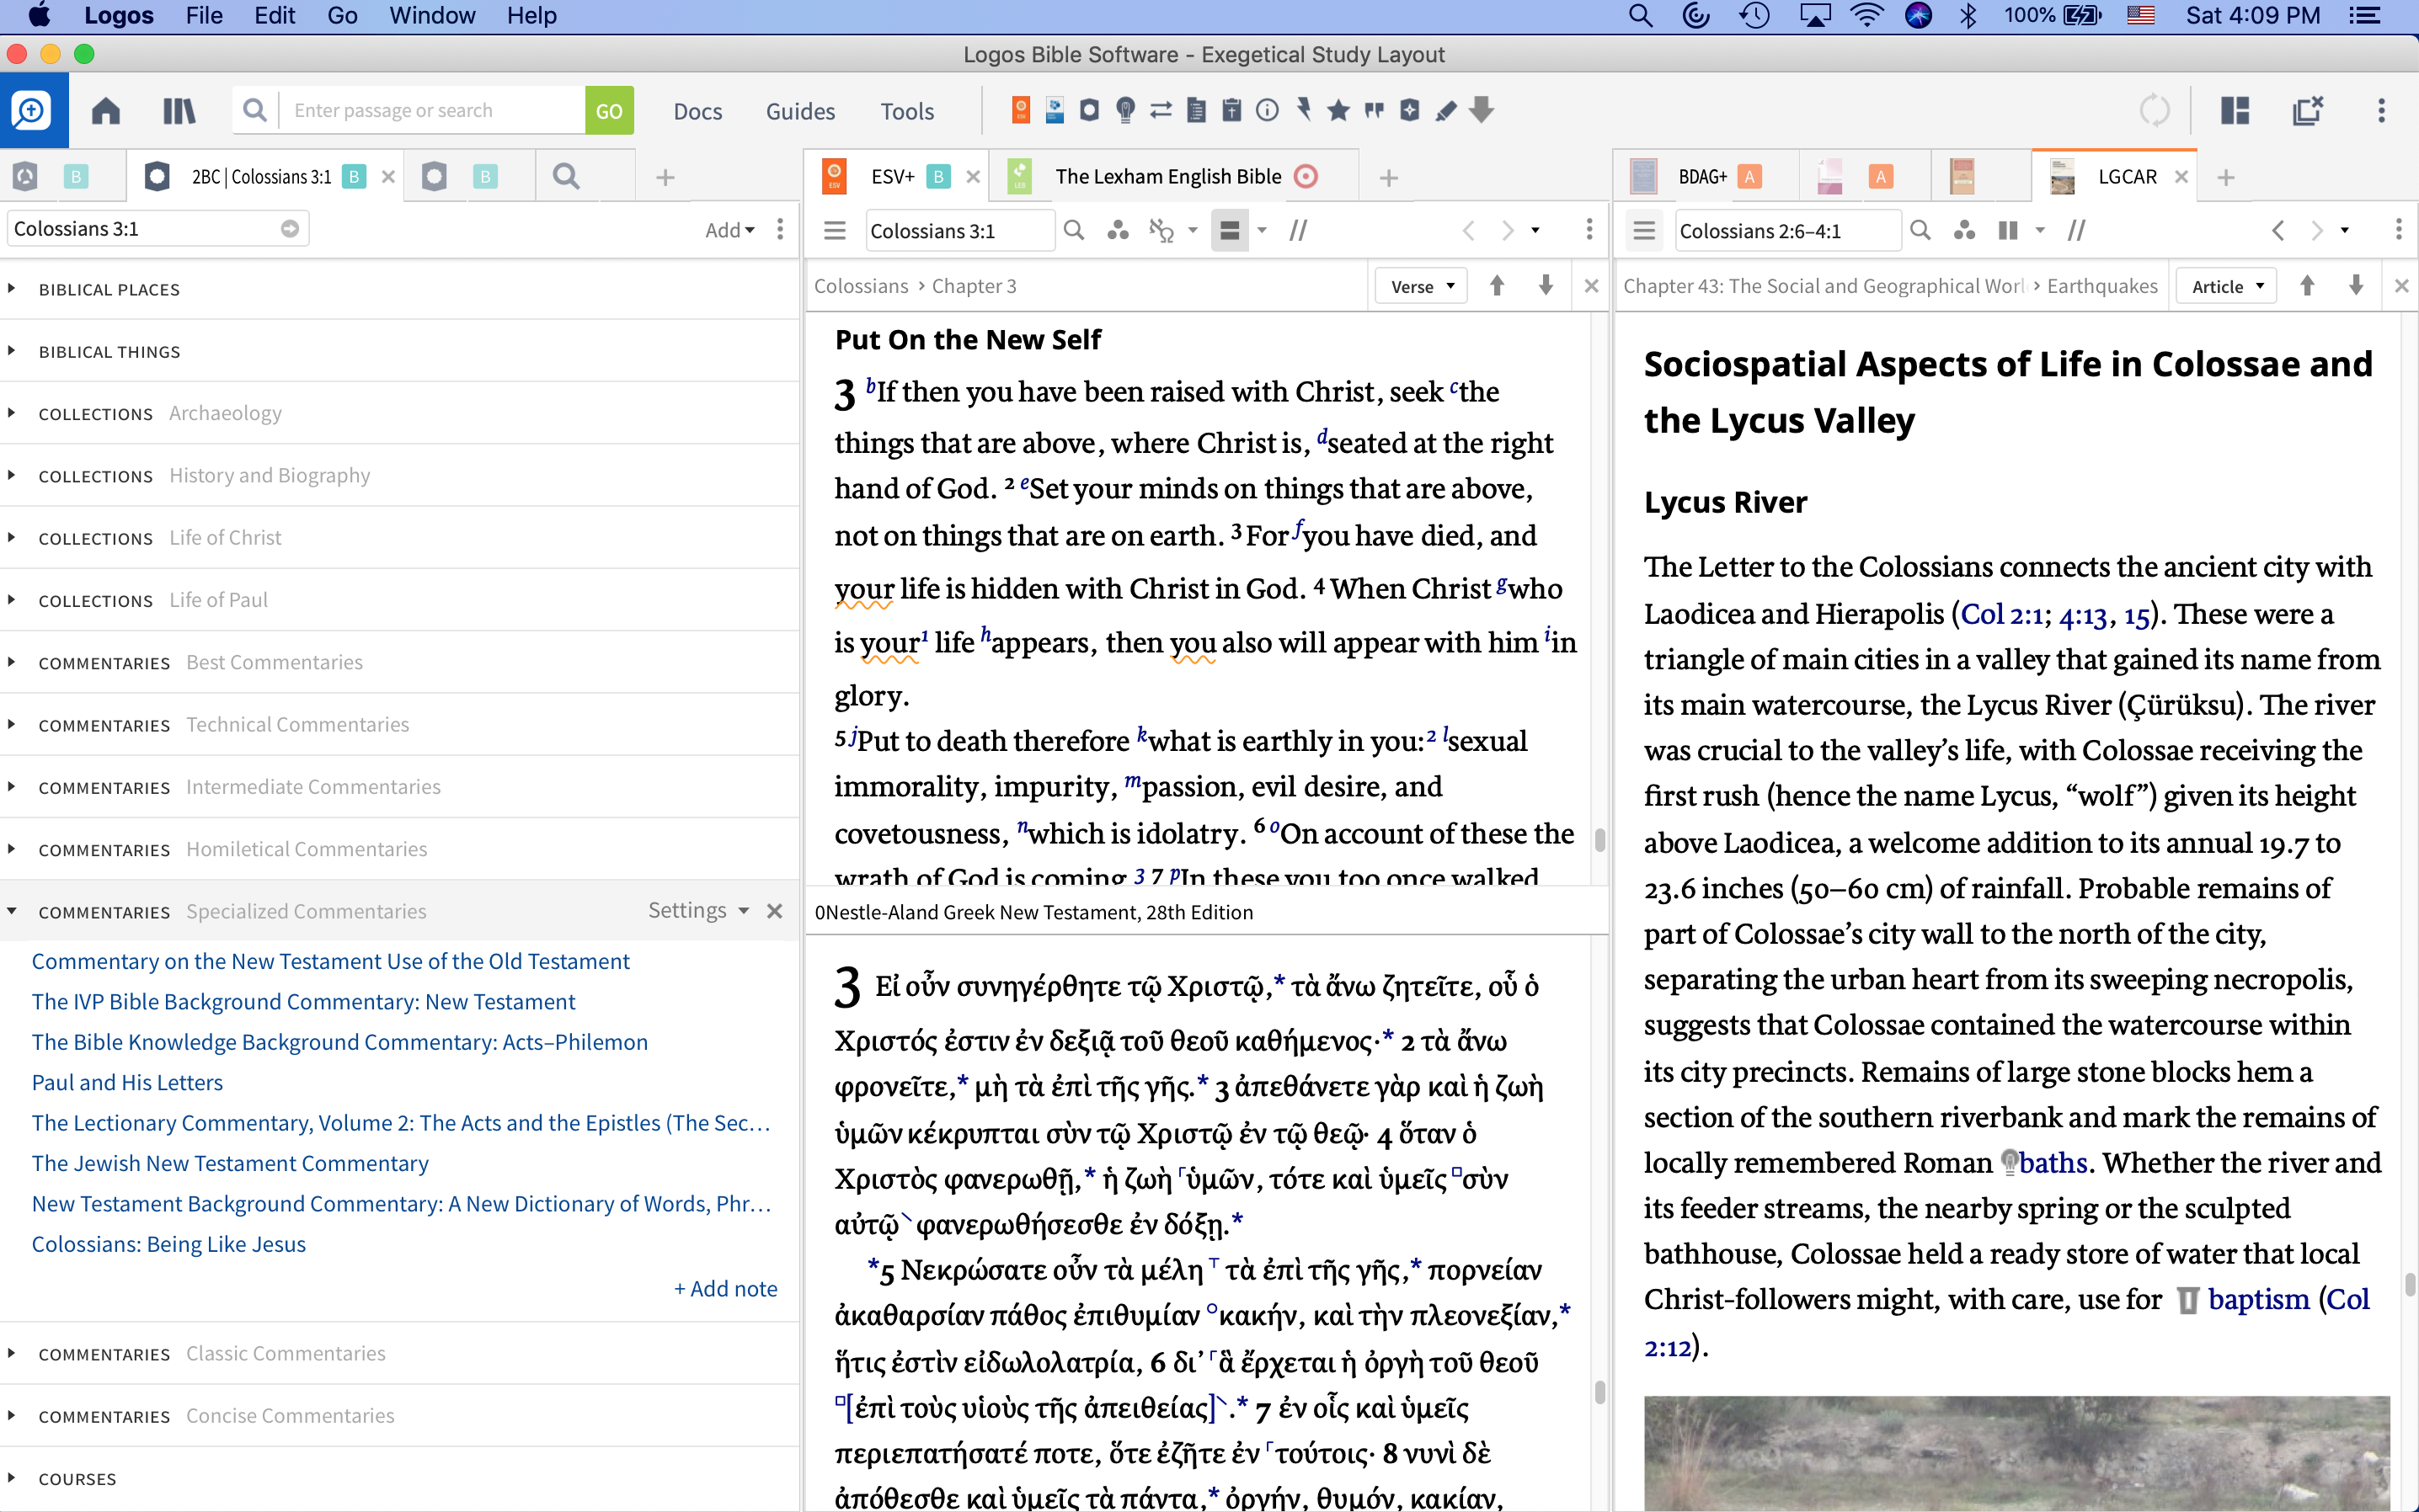Toggle the interlinear display in ESV panel
The image size is (2419, 1512).
(x=1161, y=231)
